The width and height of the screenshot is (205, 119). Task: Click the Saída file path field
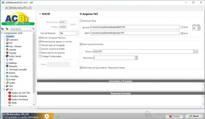(135, 33)
